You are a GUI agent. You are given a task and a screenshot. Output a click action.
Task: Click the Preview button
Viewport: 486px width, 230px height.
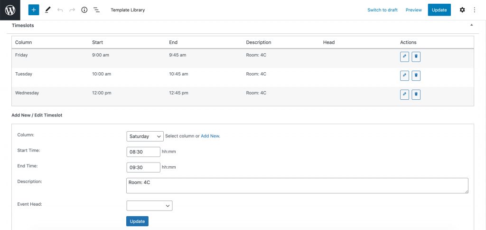[x=413, y=10]
